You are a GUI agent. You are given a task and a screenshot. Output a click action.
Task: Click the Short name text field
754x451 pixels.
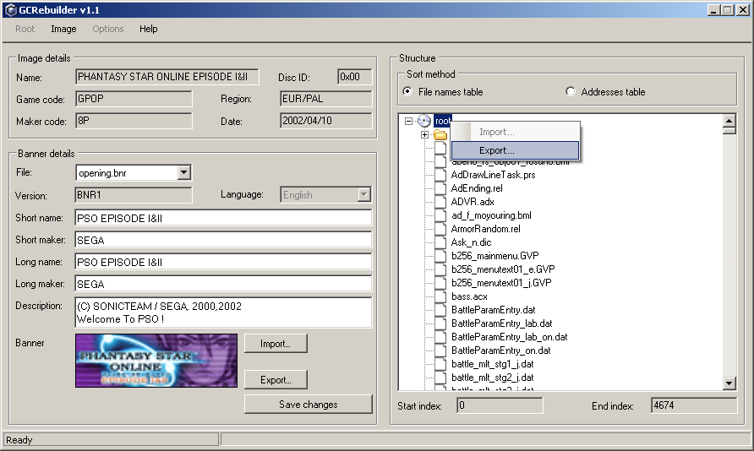(x=223, y=218)
